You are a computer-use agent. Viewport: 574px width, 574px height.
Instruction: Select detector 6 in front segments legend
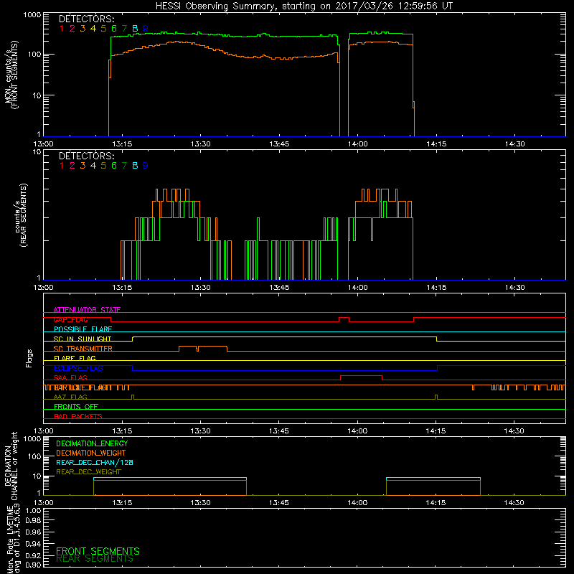114,29
